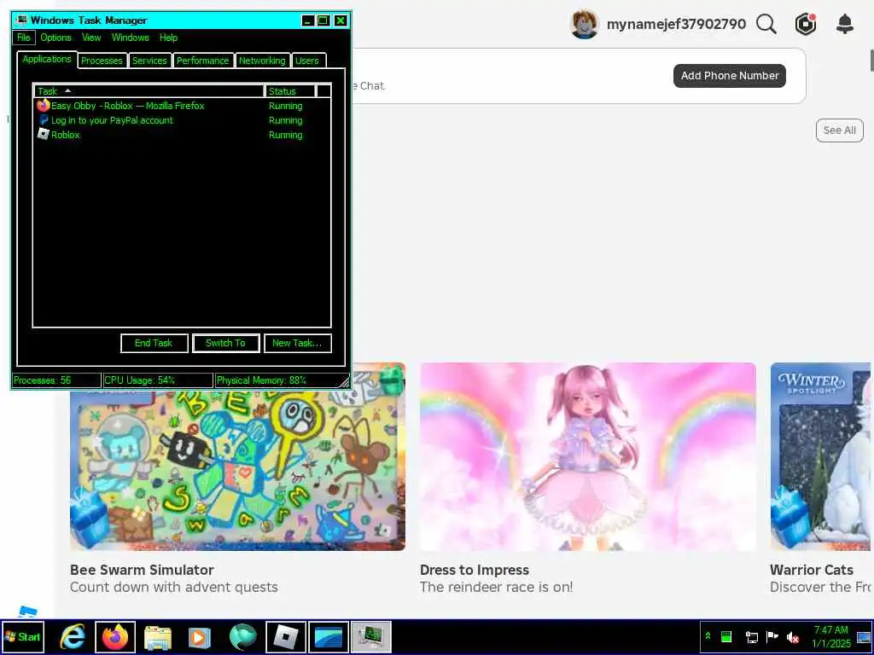Sort by the Status column header
874x655 pixels.
point(290,90)
